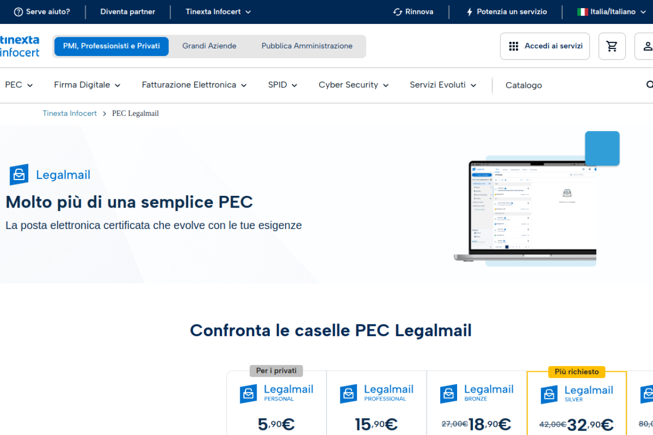Switch to Grandi Aziende segment
653x435 pixels.
(x=209, y=46)
